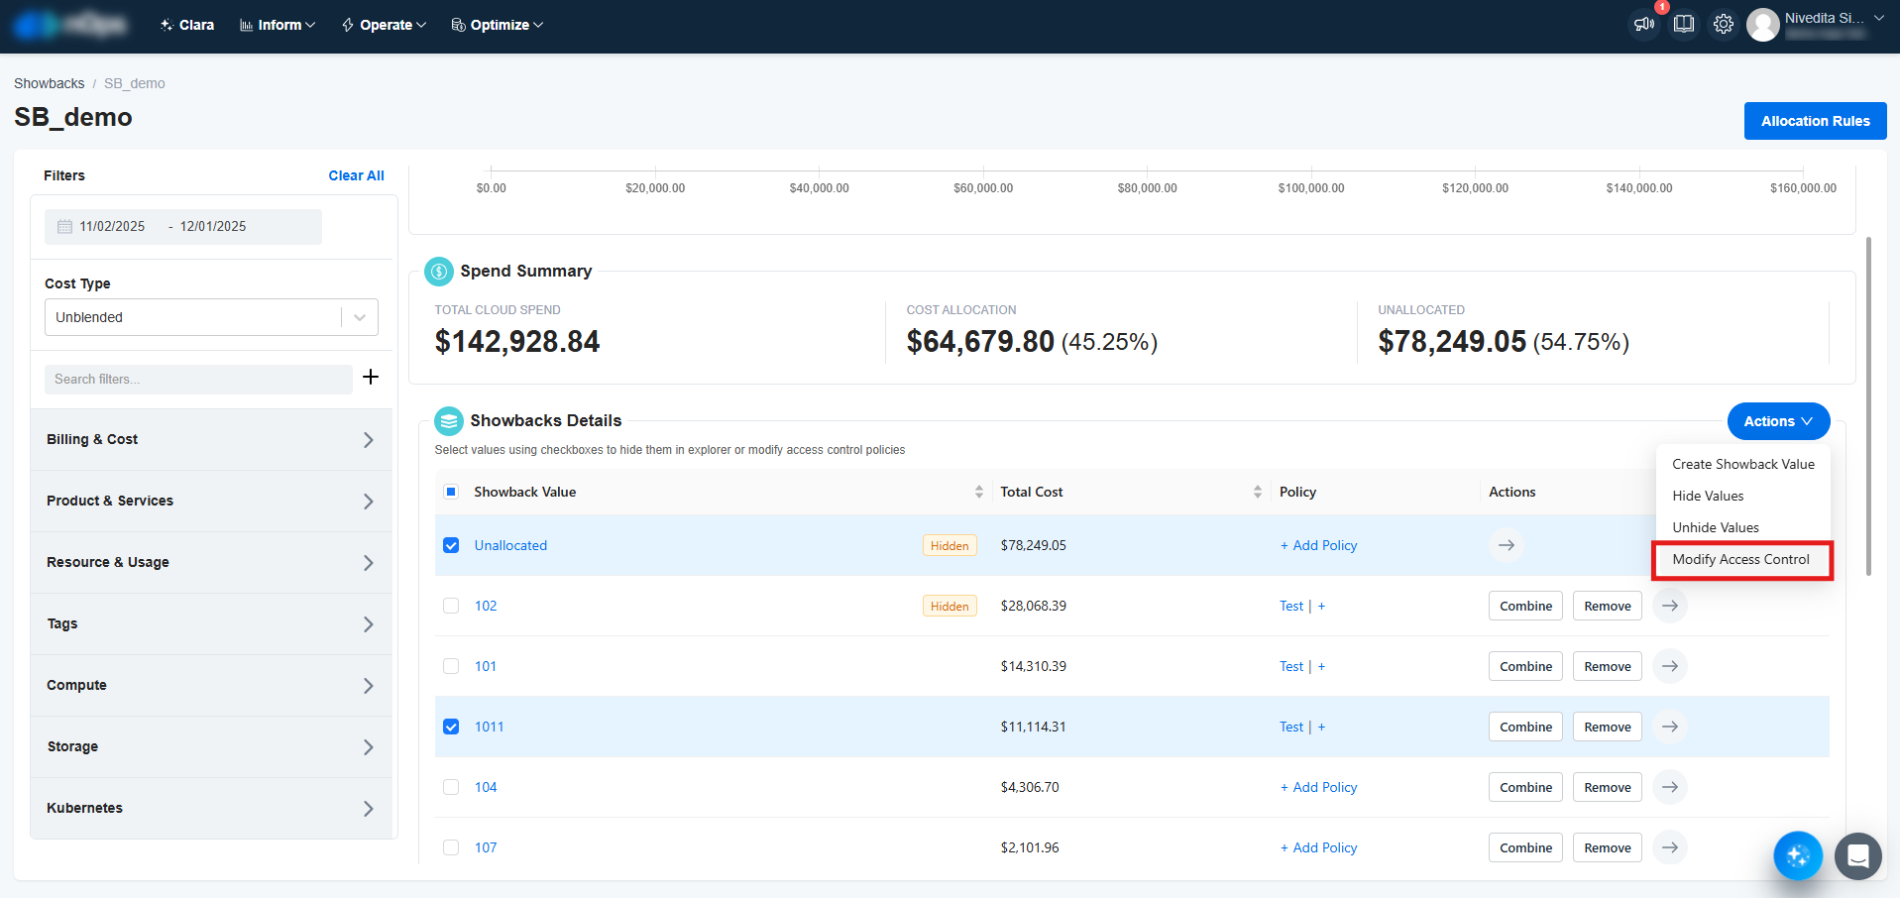Click the Search filters input field
Screen dimensions: 1900x898
point(198,379)
